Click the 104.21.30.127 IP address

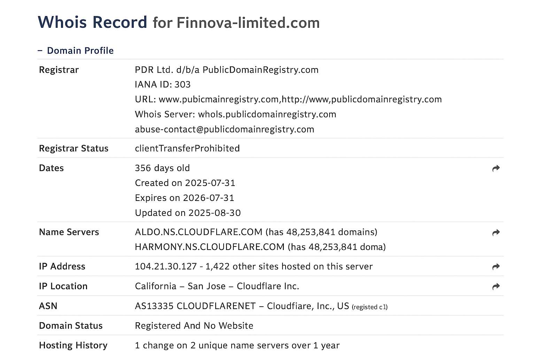(166, 266)
